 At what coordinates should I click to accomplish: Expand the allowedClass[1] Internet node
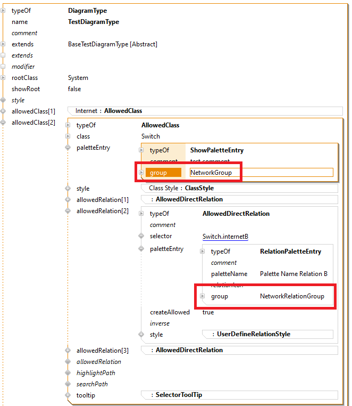click(x=3, y=111)
